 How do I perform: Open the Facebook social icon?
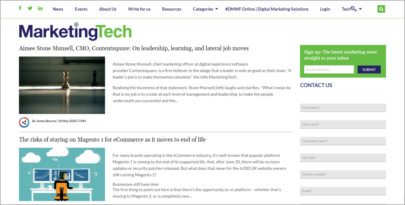coord(20,8)
